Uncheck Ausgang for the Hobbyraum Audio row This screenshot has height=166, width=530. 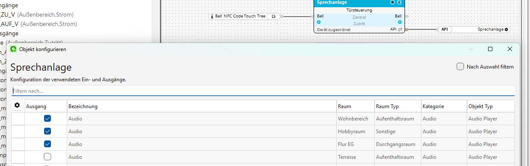pyautogui.click(x=47, y=131)
